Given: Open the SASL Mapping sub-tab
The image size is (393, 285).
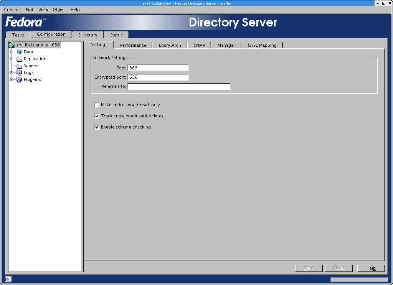Looking at the screenshot, I should (262, 45).
